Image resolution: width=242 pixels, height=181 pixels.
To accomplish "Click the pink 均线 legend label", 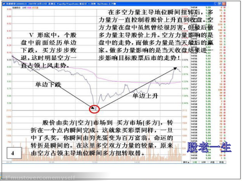I will coord(29,8).
